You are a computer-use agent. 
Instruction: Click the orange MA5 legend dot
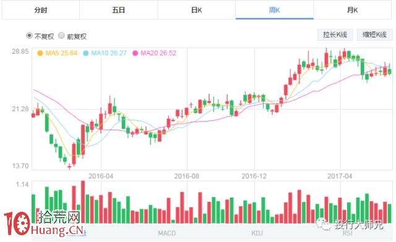[x=40, y=53]
